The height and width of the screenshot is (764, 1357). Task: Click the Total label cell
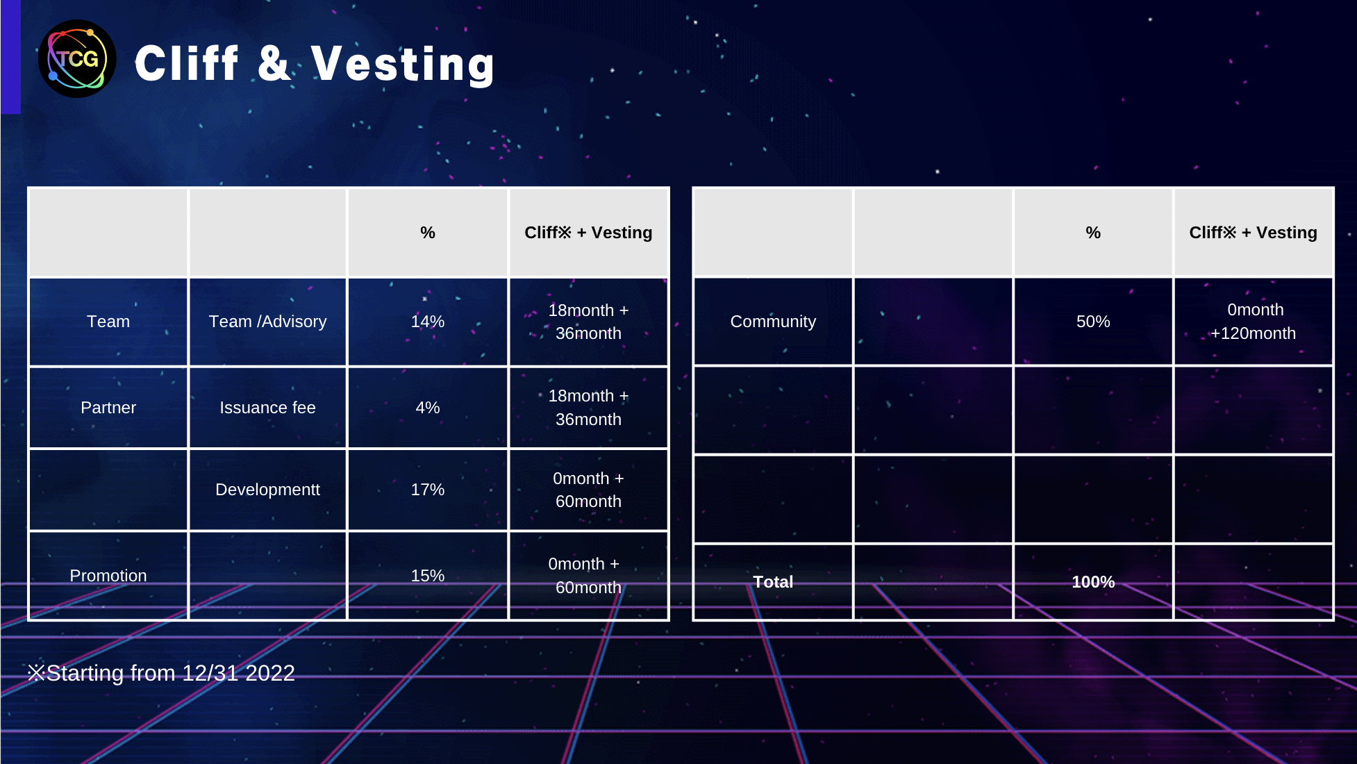[x=773, y=582]
